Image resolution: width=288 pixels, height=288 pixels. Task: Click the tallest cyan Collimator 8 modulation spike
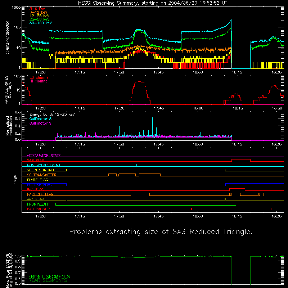pos(152,127)
